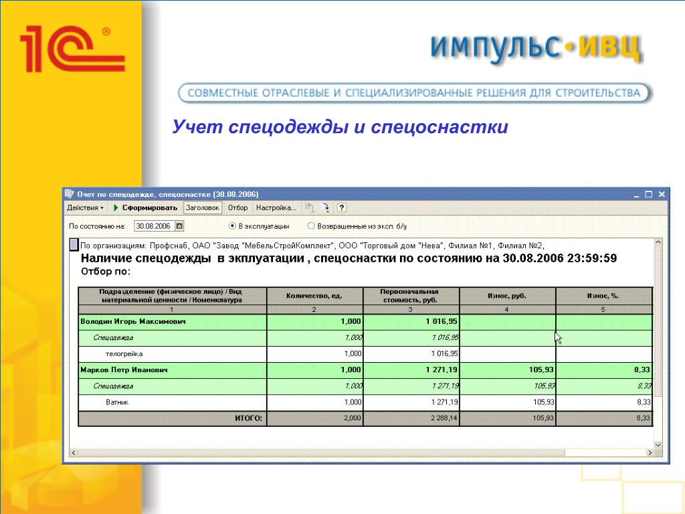Open the 'Отбор' filter item
The image size is (685, 514).
pos(237,208)
